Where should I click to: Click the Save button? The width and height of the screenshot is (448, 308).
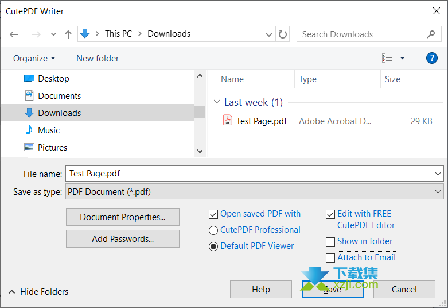(333, 290)
